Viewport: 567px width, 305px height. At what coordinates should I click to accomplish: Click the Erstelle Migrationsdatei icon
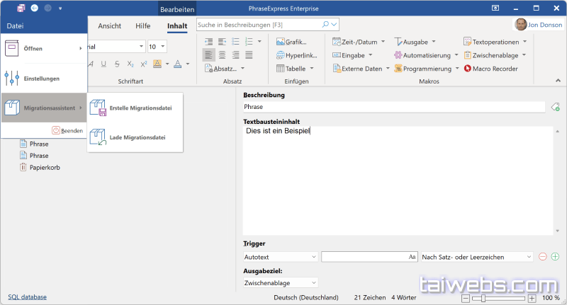click(98, 108)
